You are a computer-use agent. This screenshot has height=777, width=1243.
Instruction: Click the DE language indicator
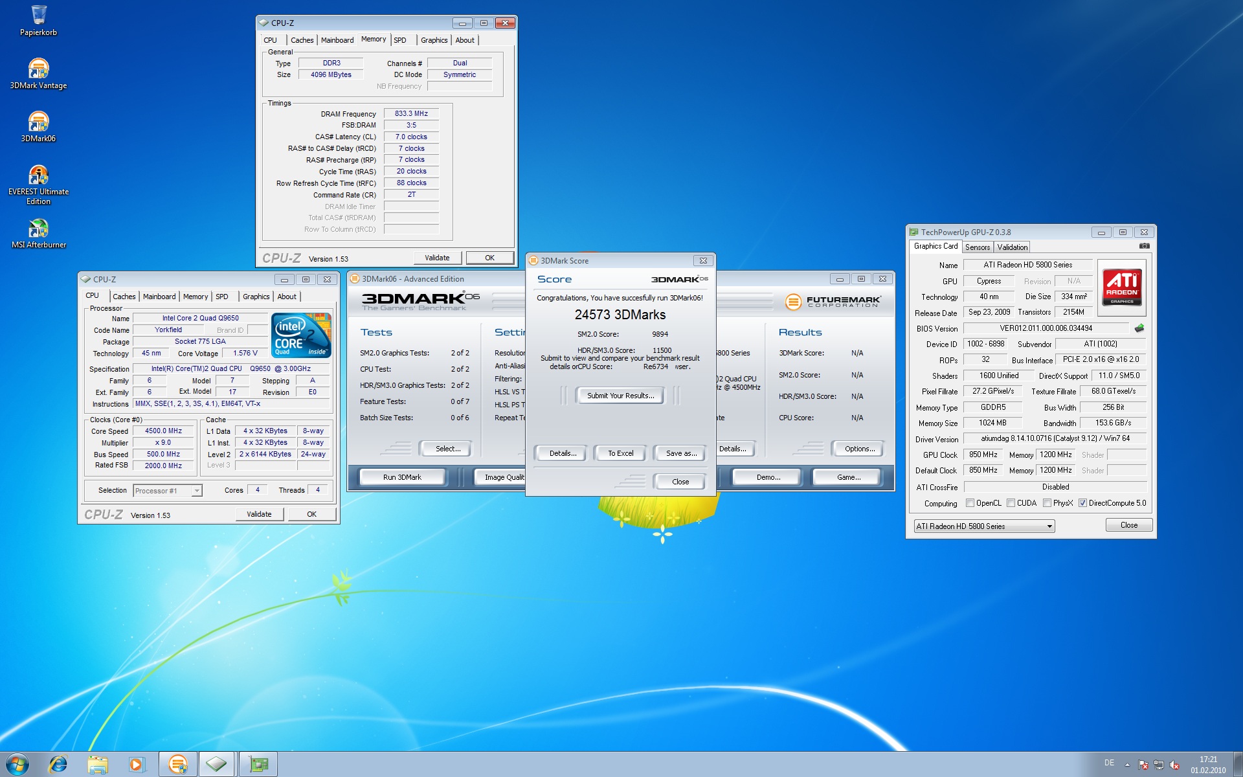pos(1109,763)
